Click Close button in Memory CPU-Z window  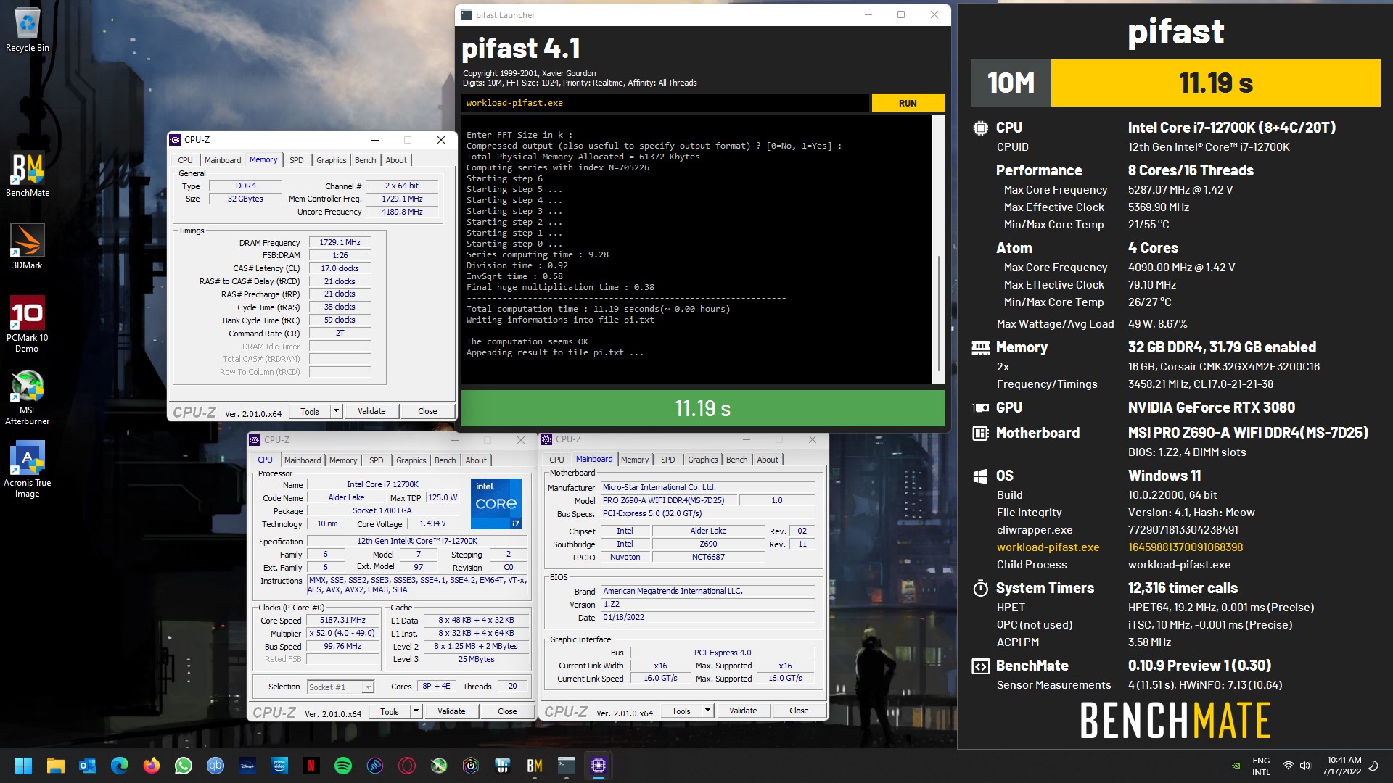[427, 411]
